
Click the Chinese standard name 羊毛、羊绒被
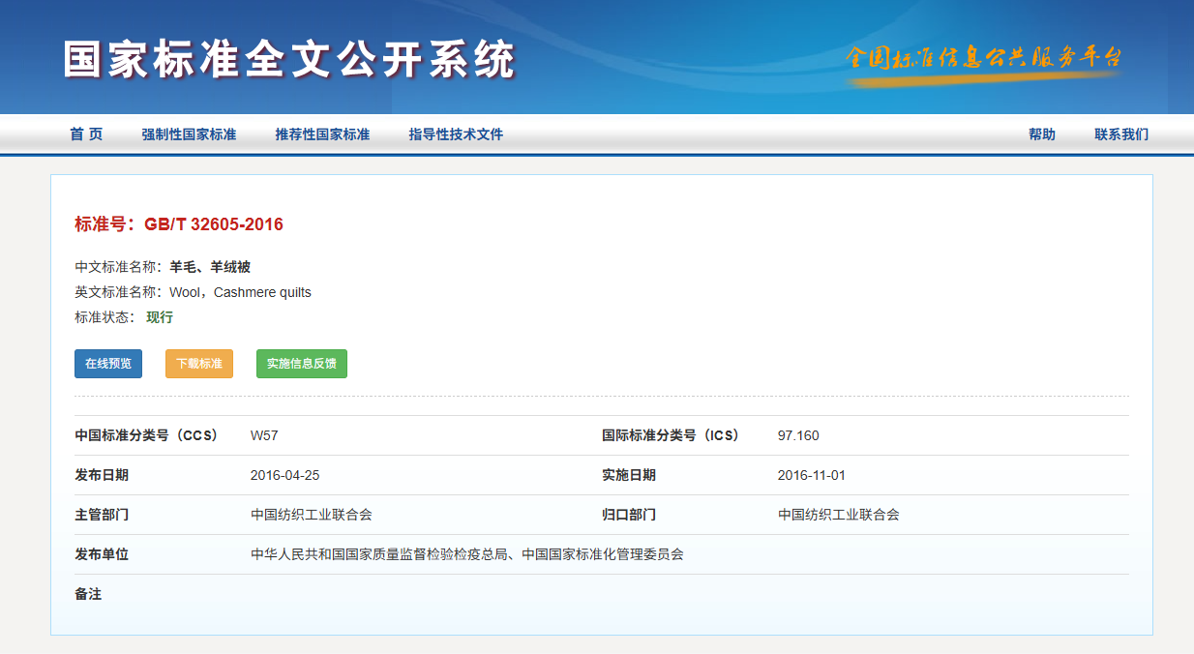click(210, 267)
